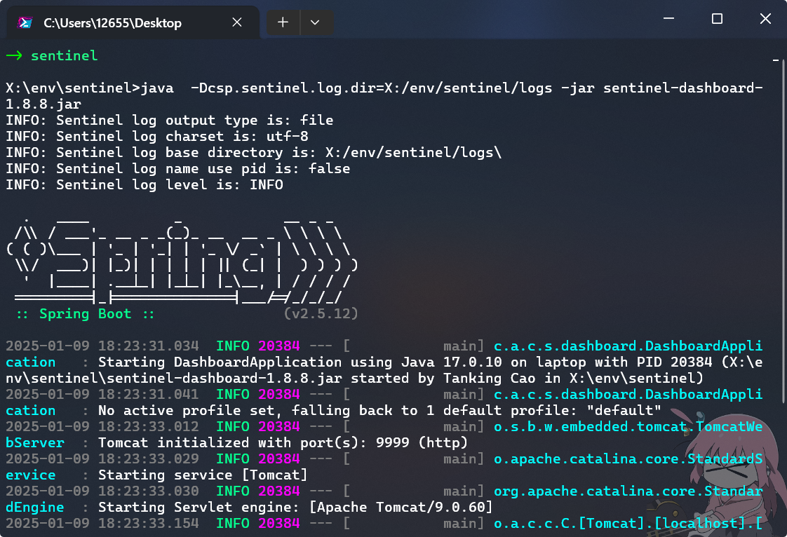Click timestamp '2025-01-09 18:23:33.012'
This screenshot has width=787, height=537.
click(102, 427)
